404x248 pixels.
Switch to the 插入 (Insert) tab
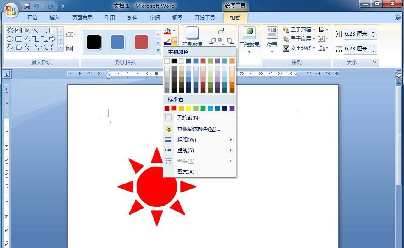54,17
